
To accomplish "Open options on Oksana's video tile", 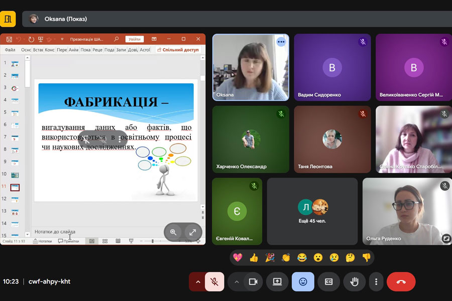I will (281, 42).
